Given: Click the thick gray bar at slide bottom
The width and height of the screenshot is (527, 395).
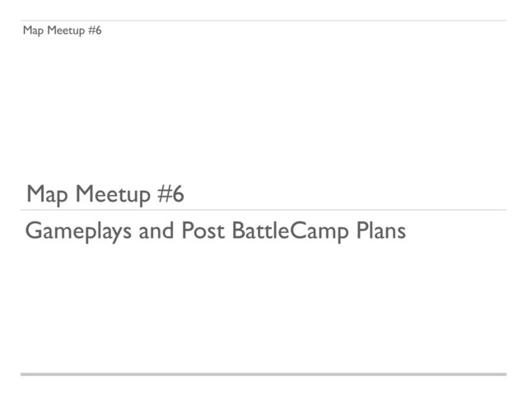Looking at the screenshot, I should [x=263, y=374].
